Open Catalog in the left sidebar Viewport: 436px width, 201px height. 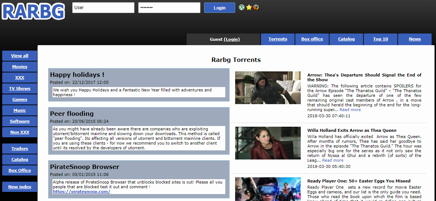coord(19,159)
